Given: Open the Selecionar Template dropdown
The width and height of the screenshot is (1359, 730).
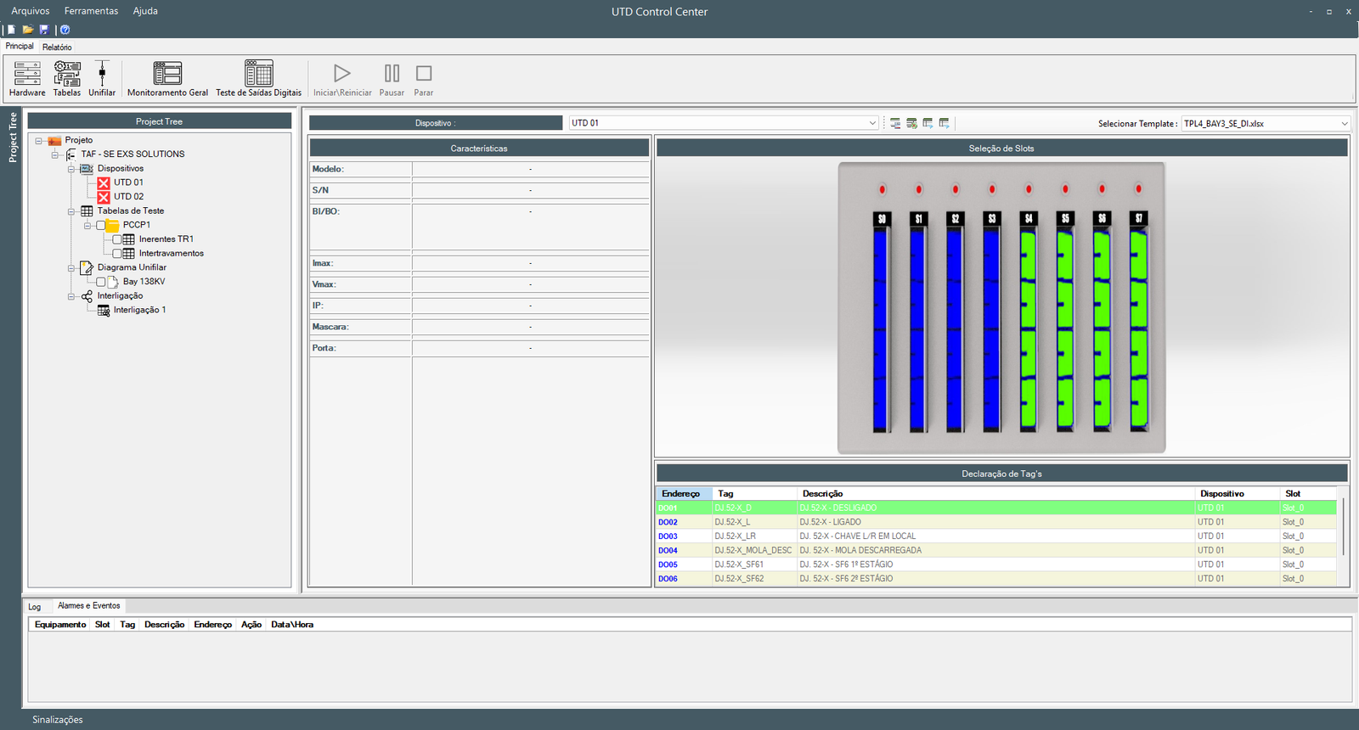Looking at the screenshot, I should pos(1266,123).
